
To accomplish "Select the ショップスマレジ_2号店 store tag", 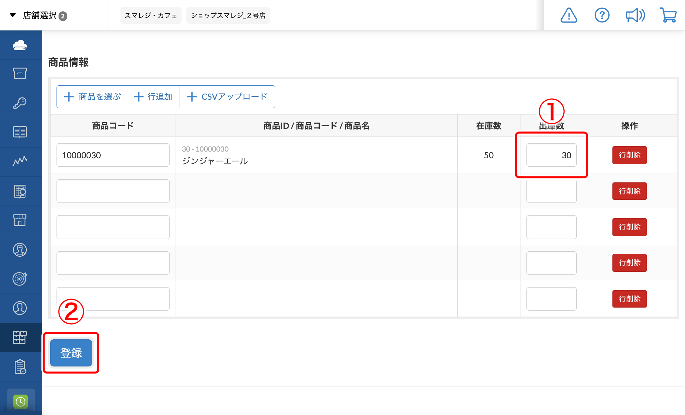I will tap(228, 15).
